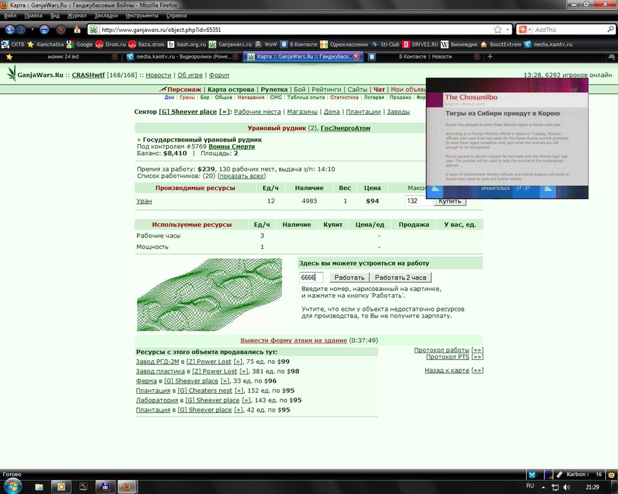The width and height of the screenshot is (618, 494).
Task: Open the volume speaker tray icon
Action: click(566, 487)
